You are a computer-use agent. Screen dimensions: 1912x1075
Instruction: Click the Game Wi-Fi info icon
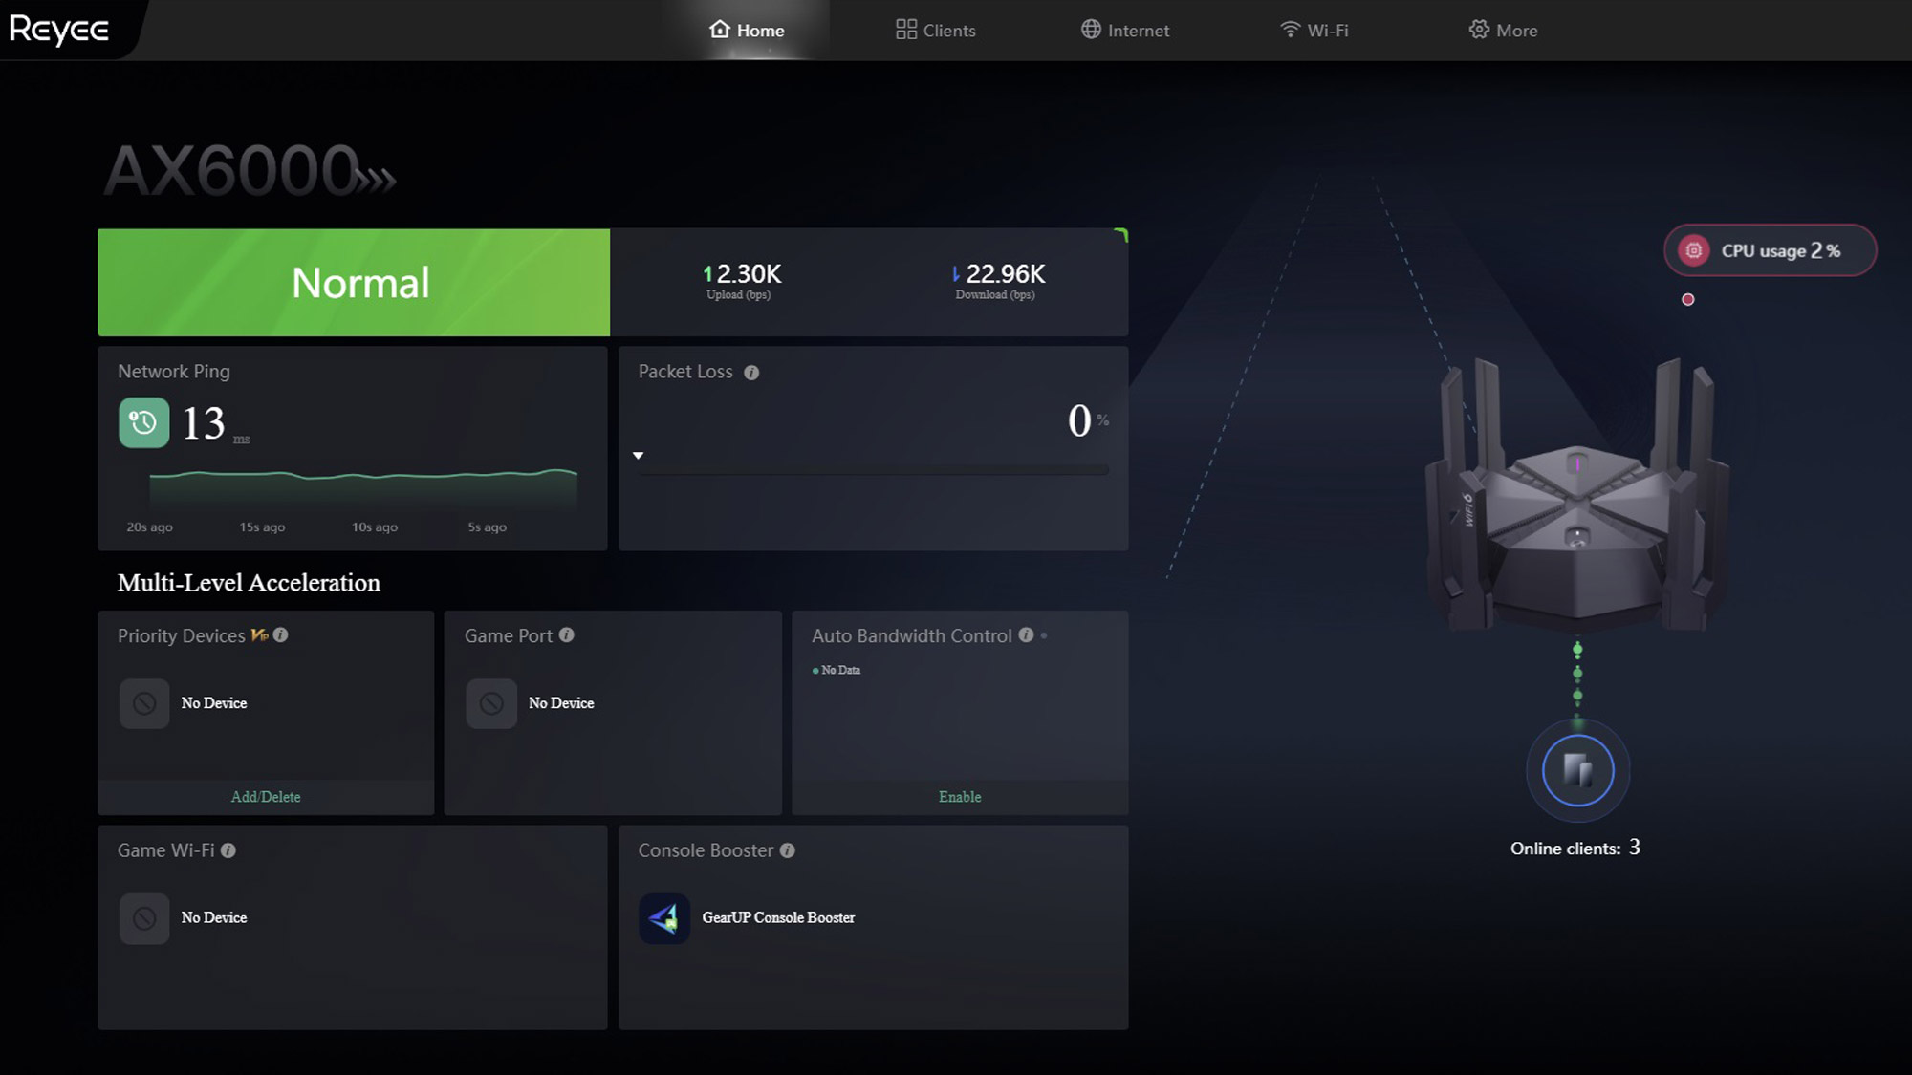tap(228, 849)
